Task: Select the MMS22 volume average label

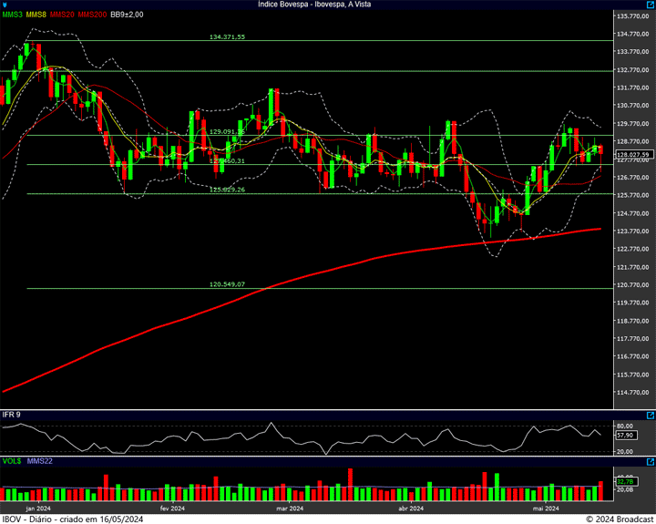Action: (x=39, y=460)
